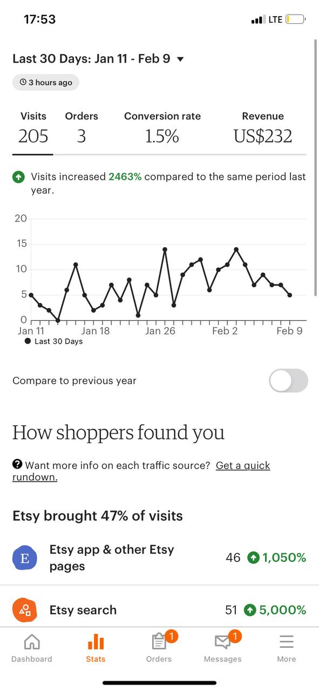Select the Visits metric tab
Screen dimensions: 319x691
(x=33, y=128)
